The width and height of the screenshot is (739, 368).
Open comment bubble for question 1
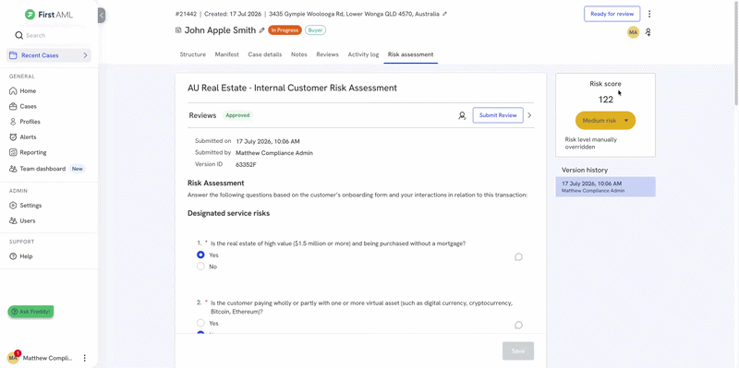click(518, 257)
